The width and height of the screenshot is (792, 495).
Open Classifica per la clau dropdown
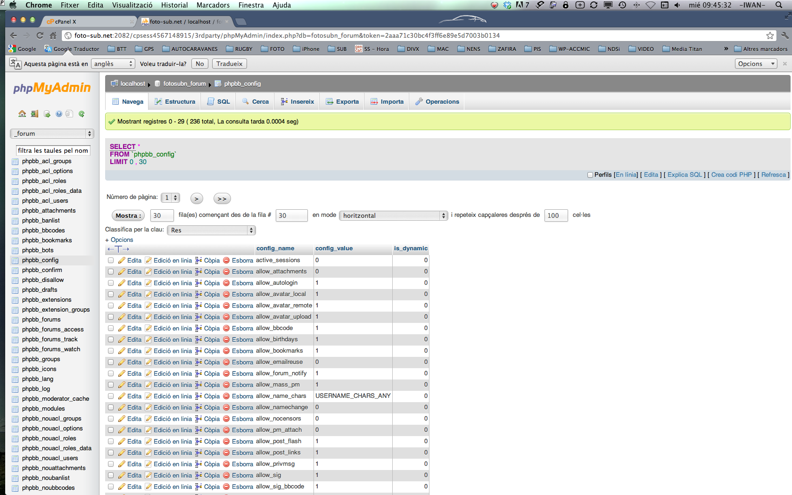pos(212,230)
